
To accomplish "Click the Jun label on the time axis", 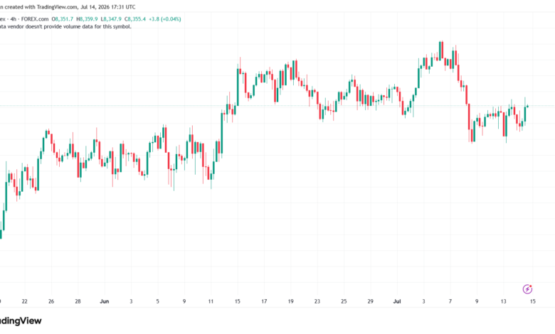I will point(105,301).
